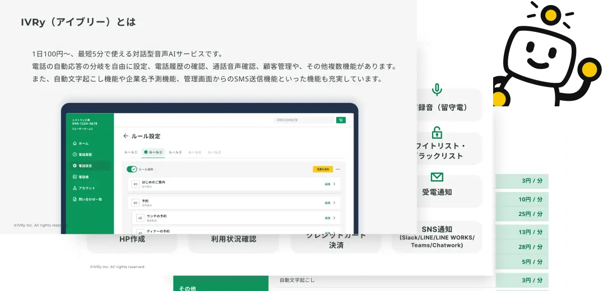
Task: Switch to the ルール③ tab
Action: (175, 152)
